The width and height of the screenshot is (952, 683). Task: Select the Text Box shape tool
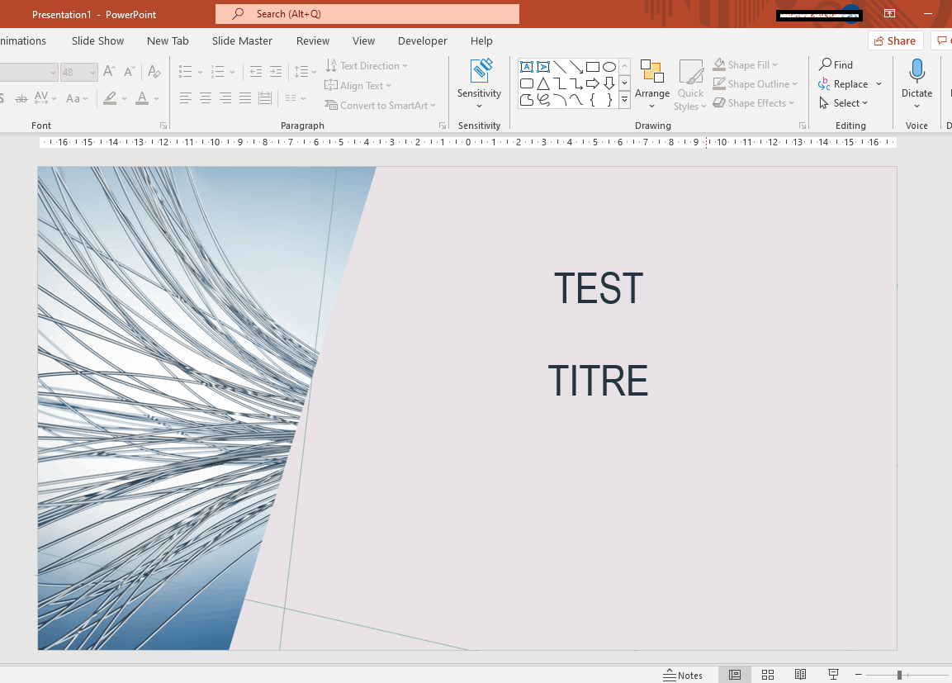tap(527, 67)
